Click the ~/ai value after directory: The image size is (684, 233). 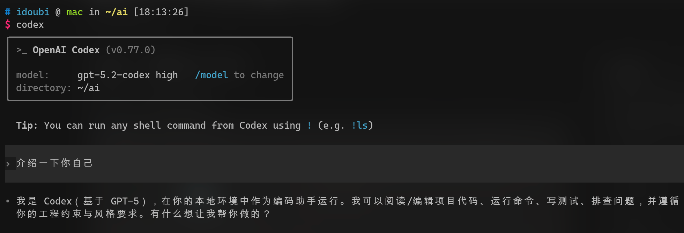[89, 88]
